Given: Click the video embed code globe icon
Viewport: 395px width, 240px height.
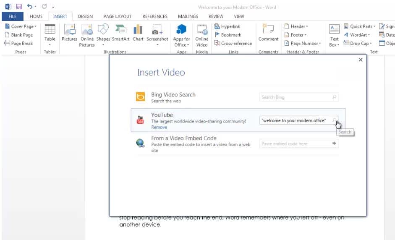Looking at the screenshot, I should (x=140, y=143).
